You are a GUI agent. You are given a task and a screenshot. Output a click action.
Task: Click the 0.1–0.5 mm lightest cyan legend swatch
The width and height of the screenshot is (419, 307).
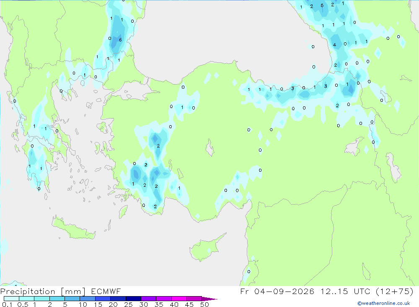tap(11, 299)
